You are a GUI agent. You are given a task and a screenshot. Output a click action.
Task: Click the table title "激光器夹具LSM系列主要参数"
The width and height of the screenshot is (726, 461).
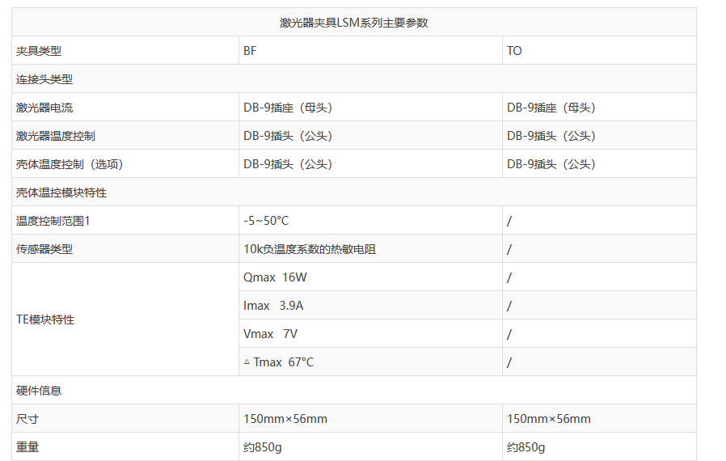pyautogui.click(x=353, y=23)
